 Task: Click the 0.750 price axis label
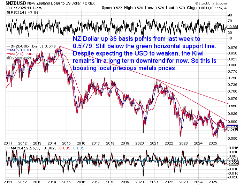coord(232,78)
